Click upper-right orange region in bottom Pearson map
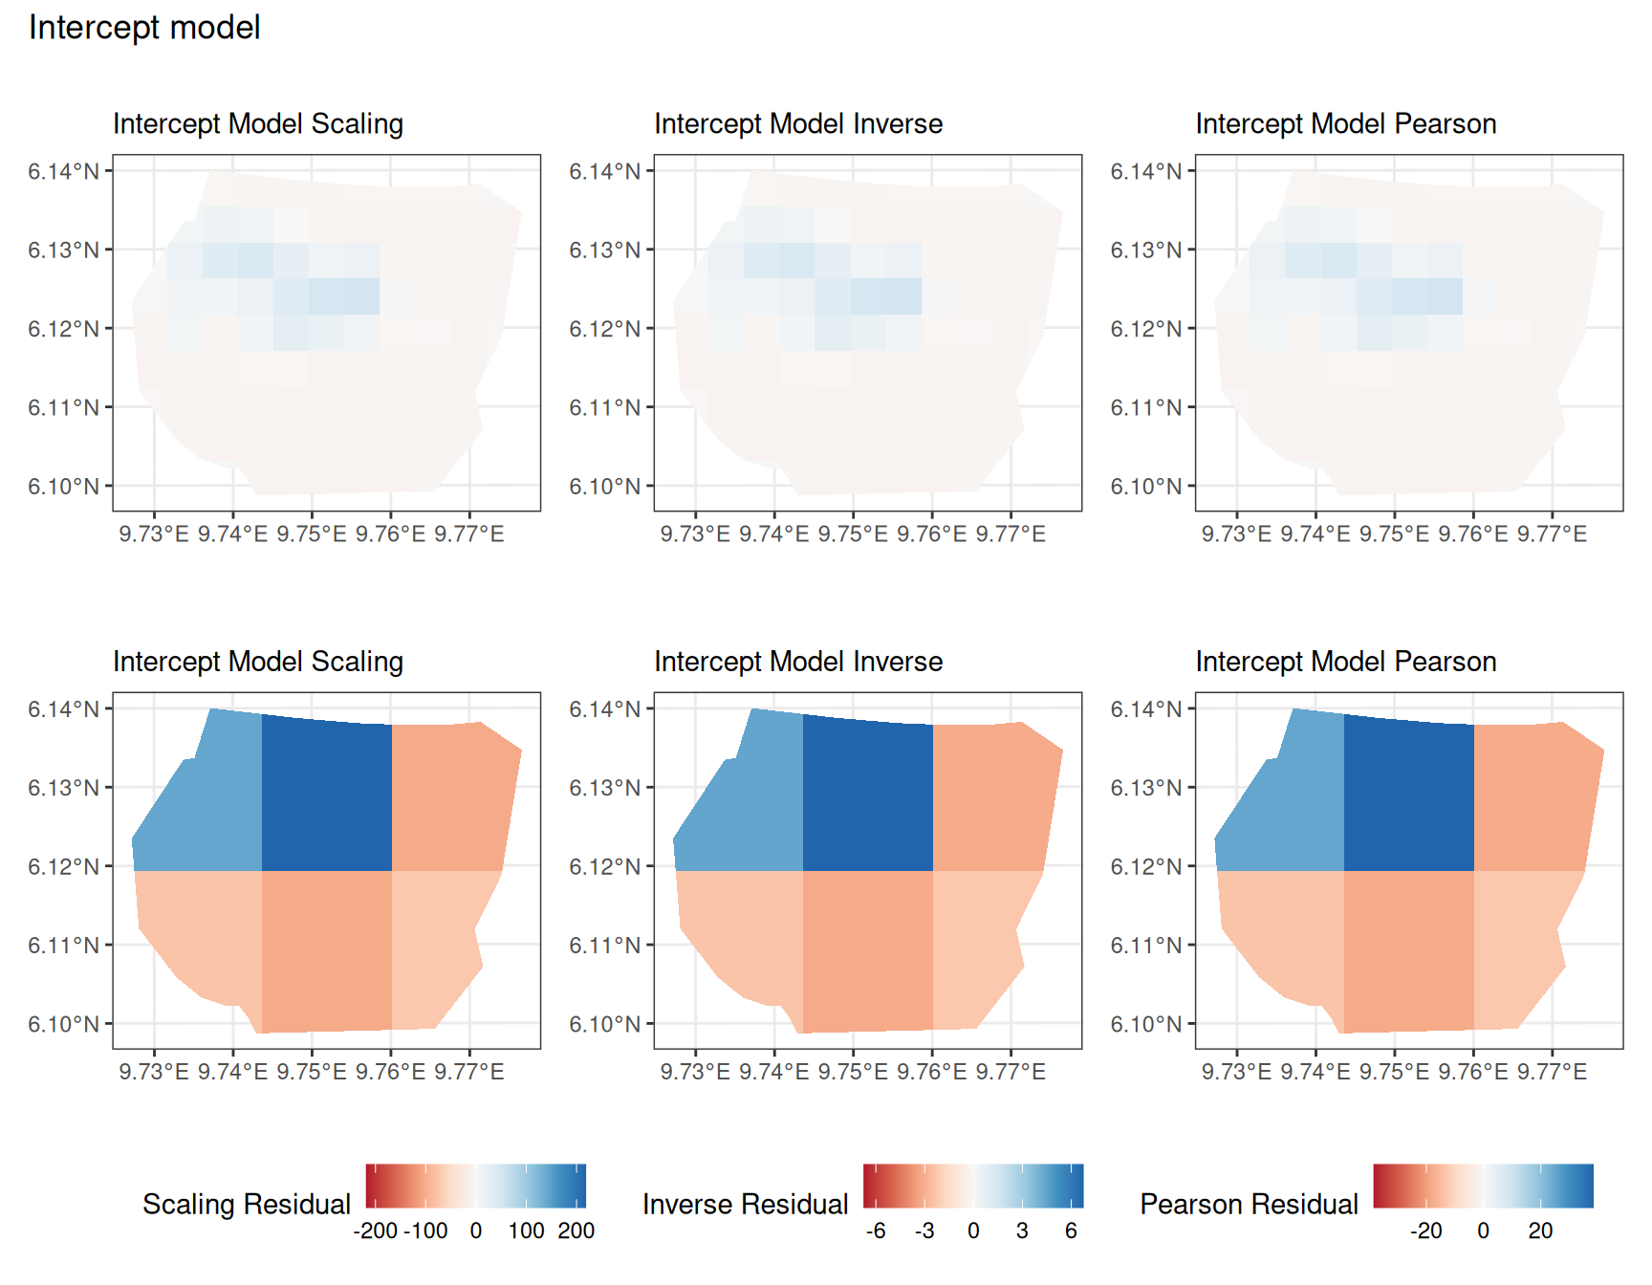This screenshot has width=1652, height=1285. 1530,798
